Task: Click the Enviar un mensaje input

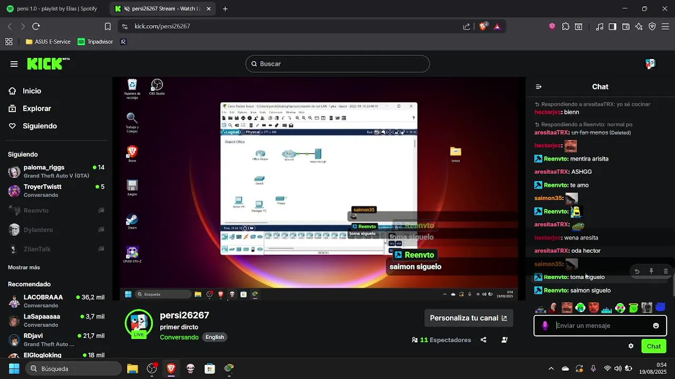Action: pos(600,326)
